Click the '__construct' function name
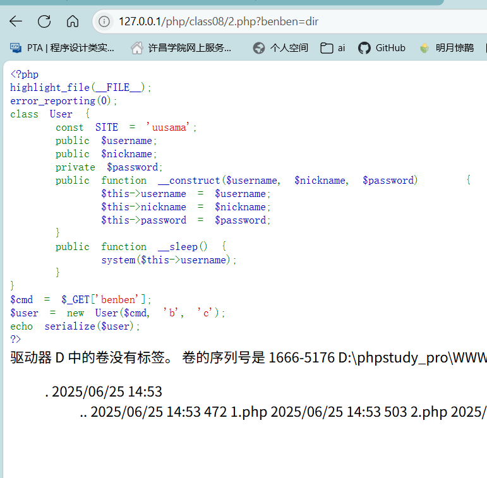487x478 pixels. click(x=189, y=181)
